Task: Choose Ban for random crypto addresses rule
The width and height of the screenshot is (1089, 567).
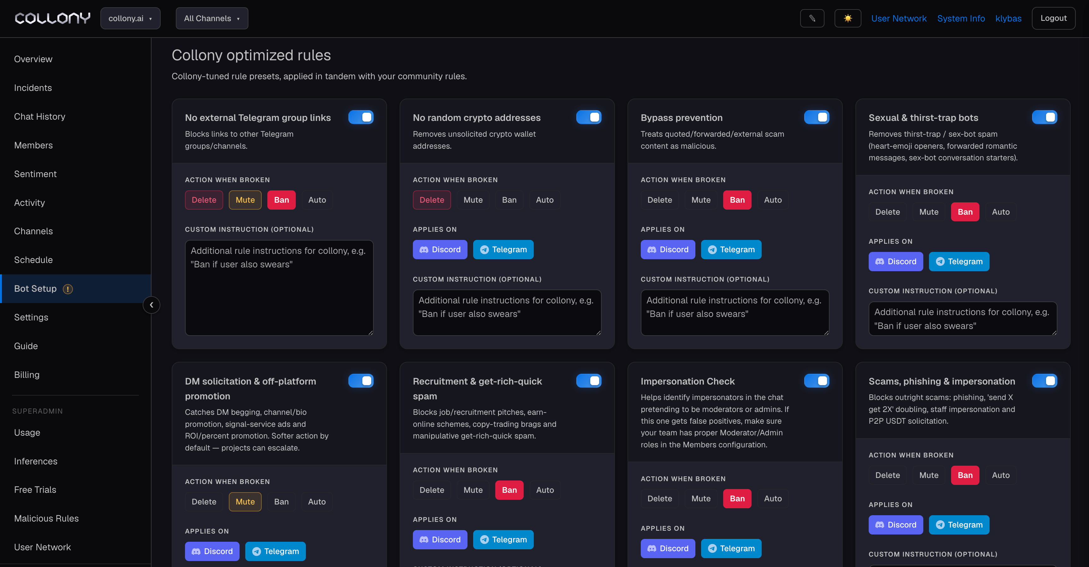Action: click(x=509, y=200)
